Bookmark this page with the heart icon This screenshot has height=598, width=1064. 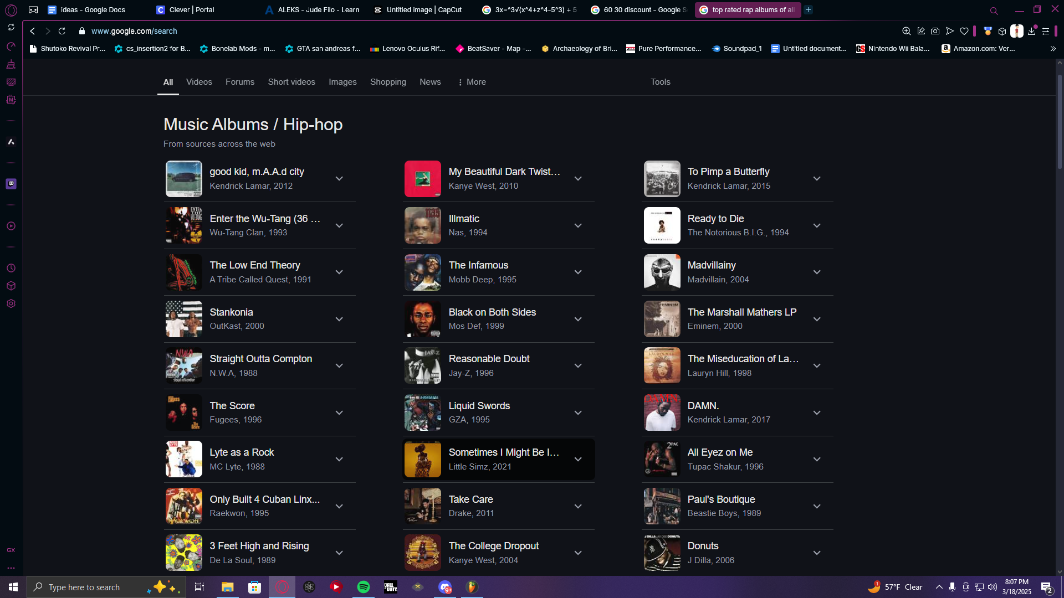click(x=964, y=31)
